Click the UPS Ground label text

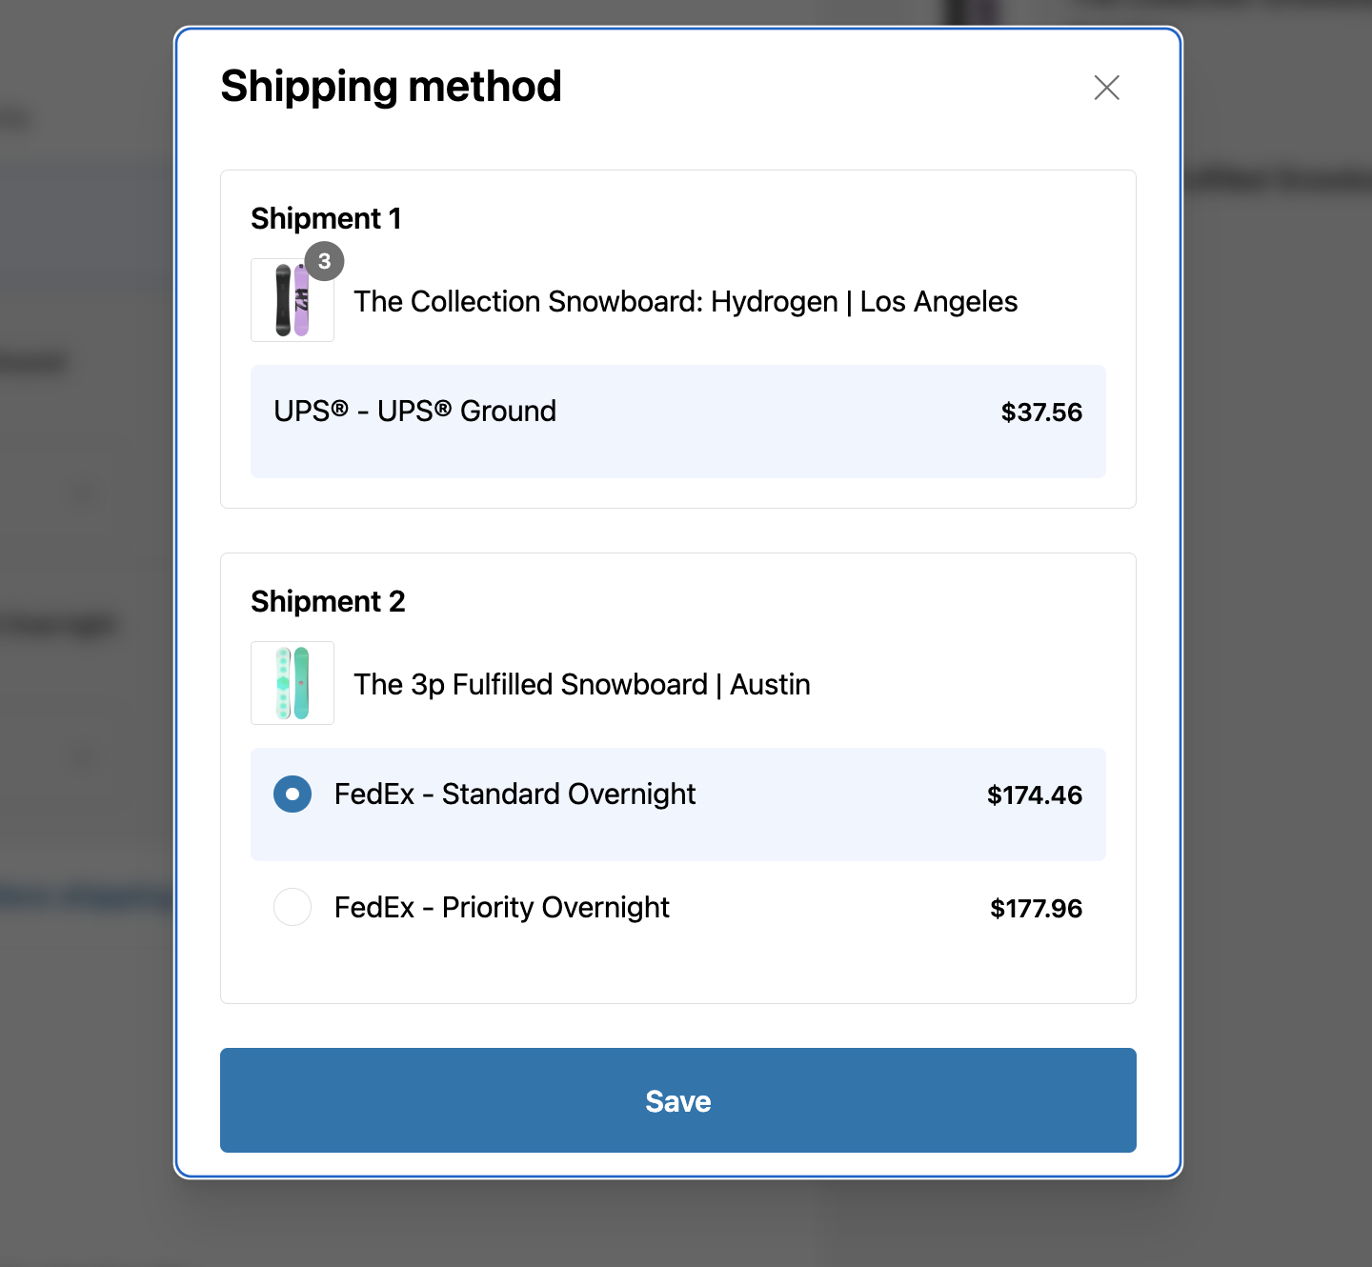pos(414,412)
